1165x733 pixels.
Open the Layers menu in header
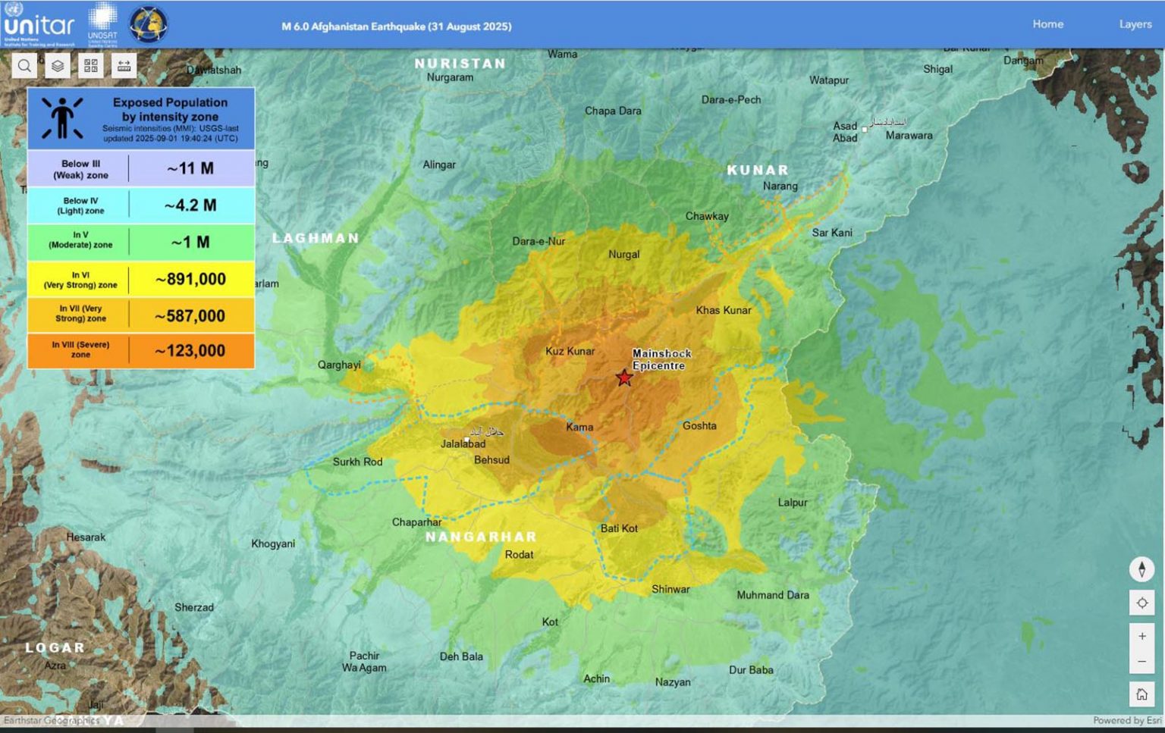tap(1135, 24)
